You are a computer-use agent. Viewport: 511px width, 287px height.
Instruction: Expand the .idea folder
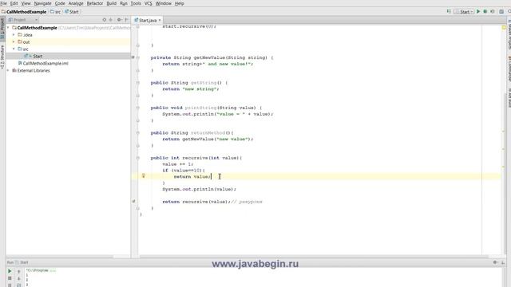coord(14,34)
